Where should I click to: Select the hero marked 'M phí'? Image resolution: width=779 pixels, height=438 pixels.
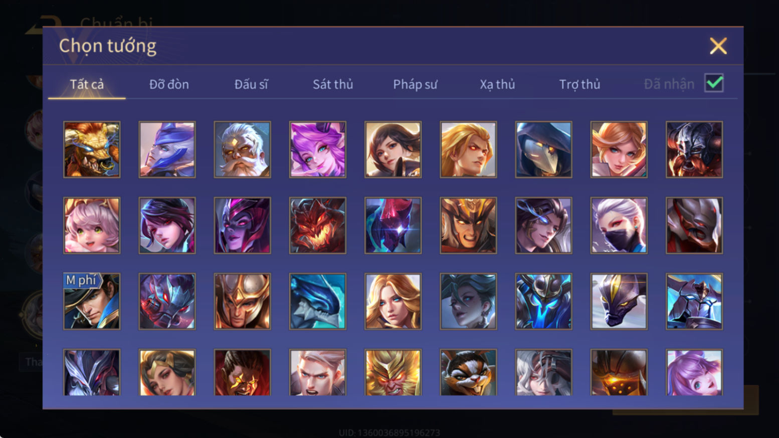pos(92,301)
